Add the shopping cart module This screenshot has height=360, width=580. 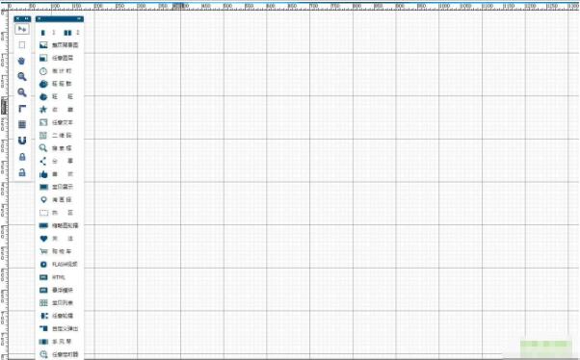56,251
